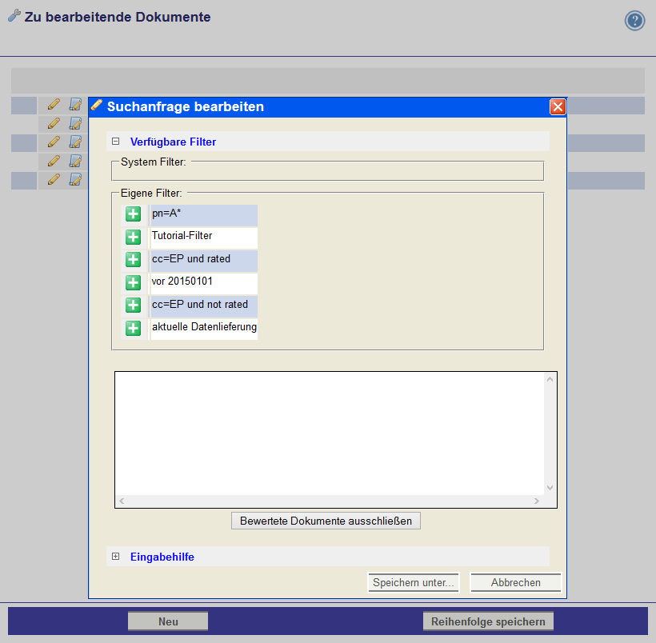Click the Verfügbare Filter heading link
Screen dimensions: 656x643
[x=174, y=142]
